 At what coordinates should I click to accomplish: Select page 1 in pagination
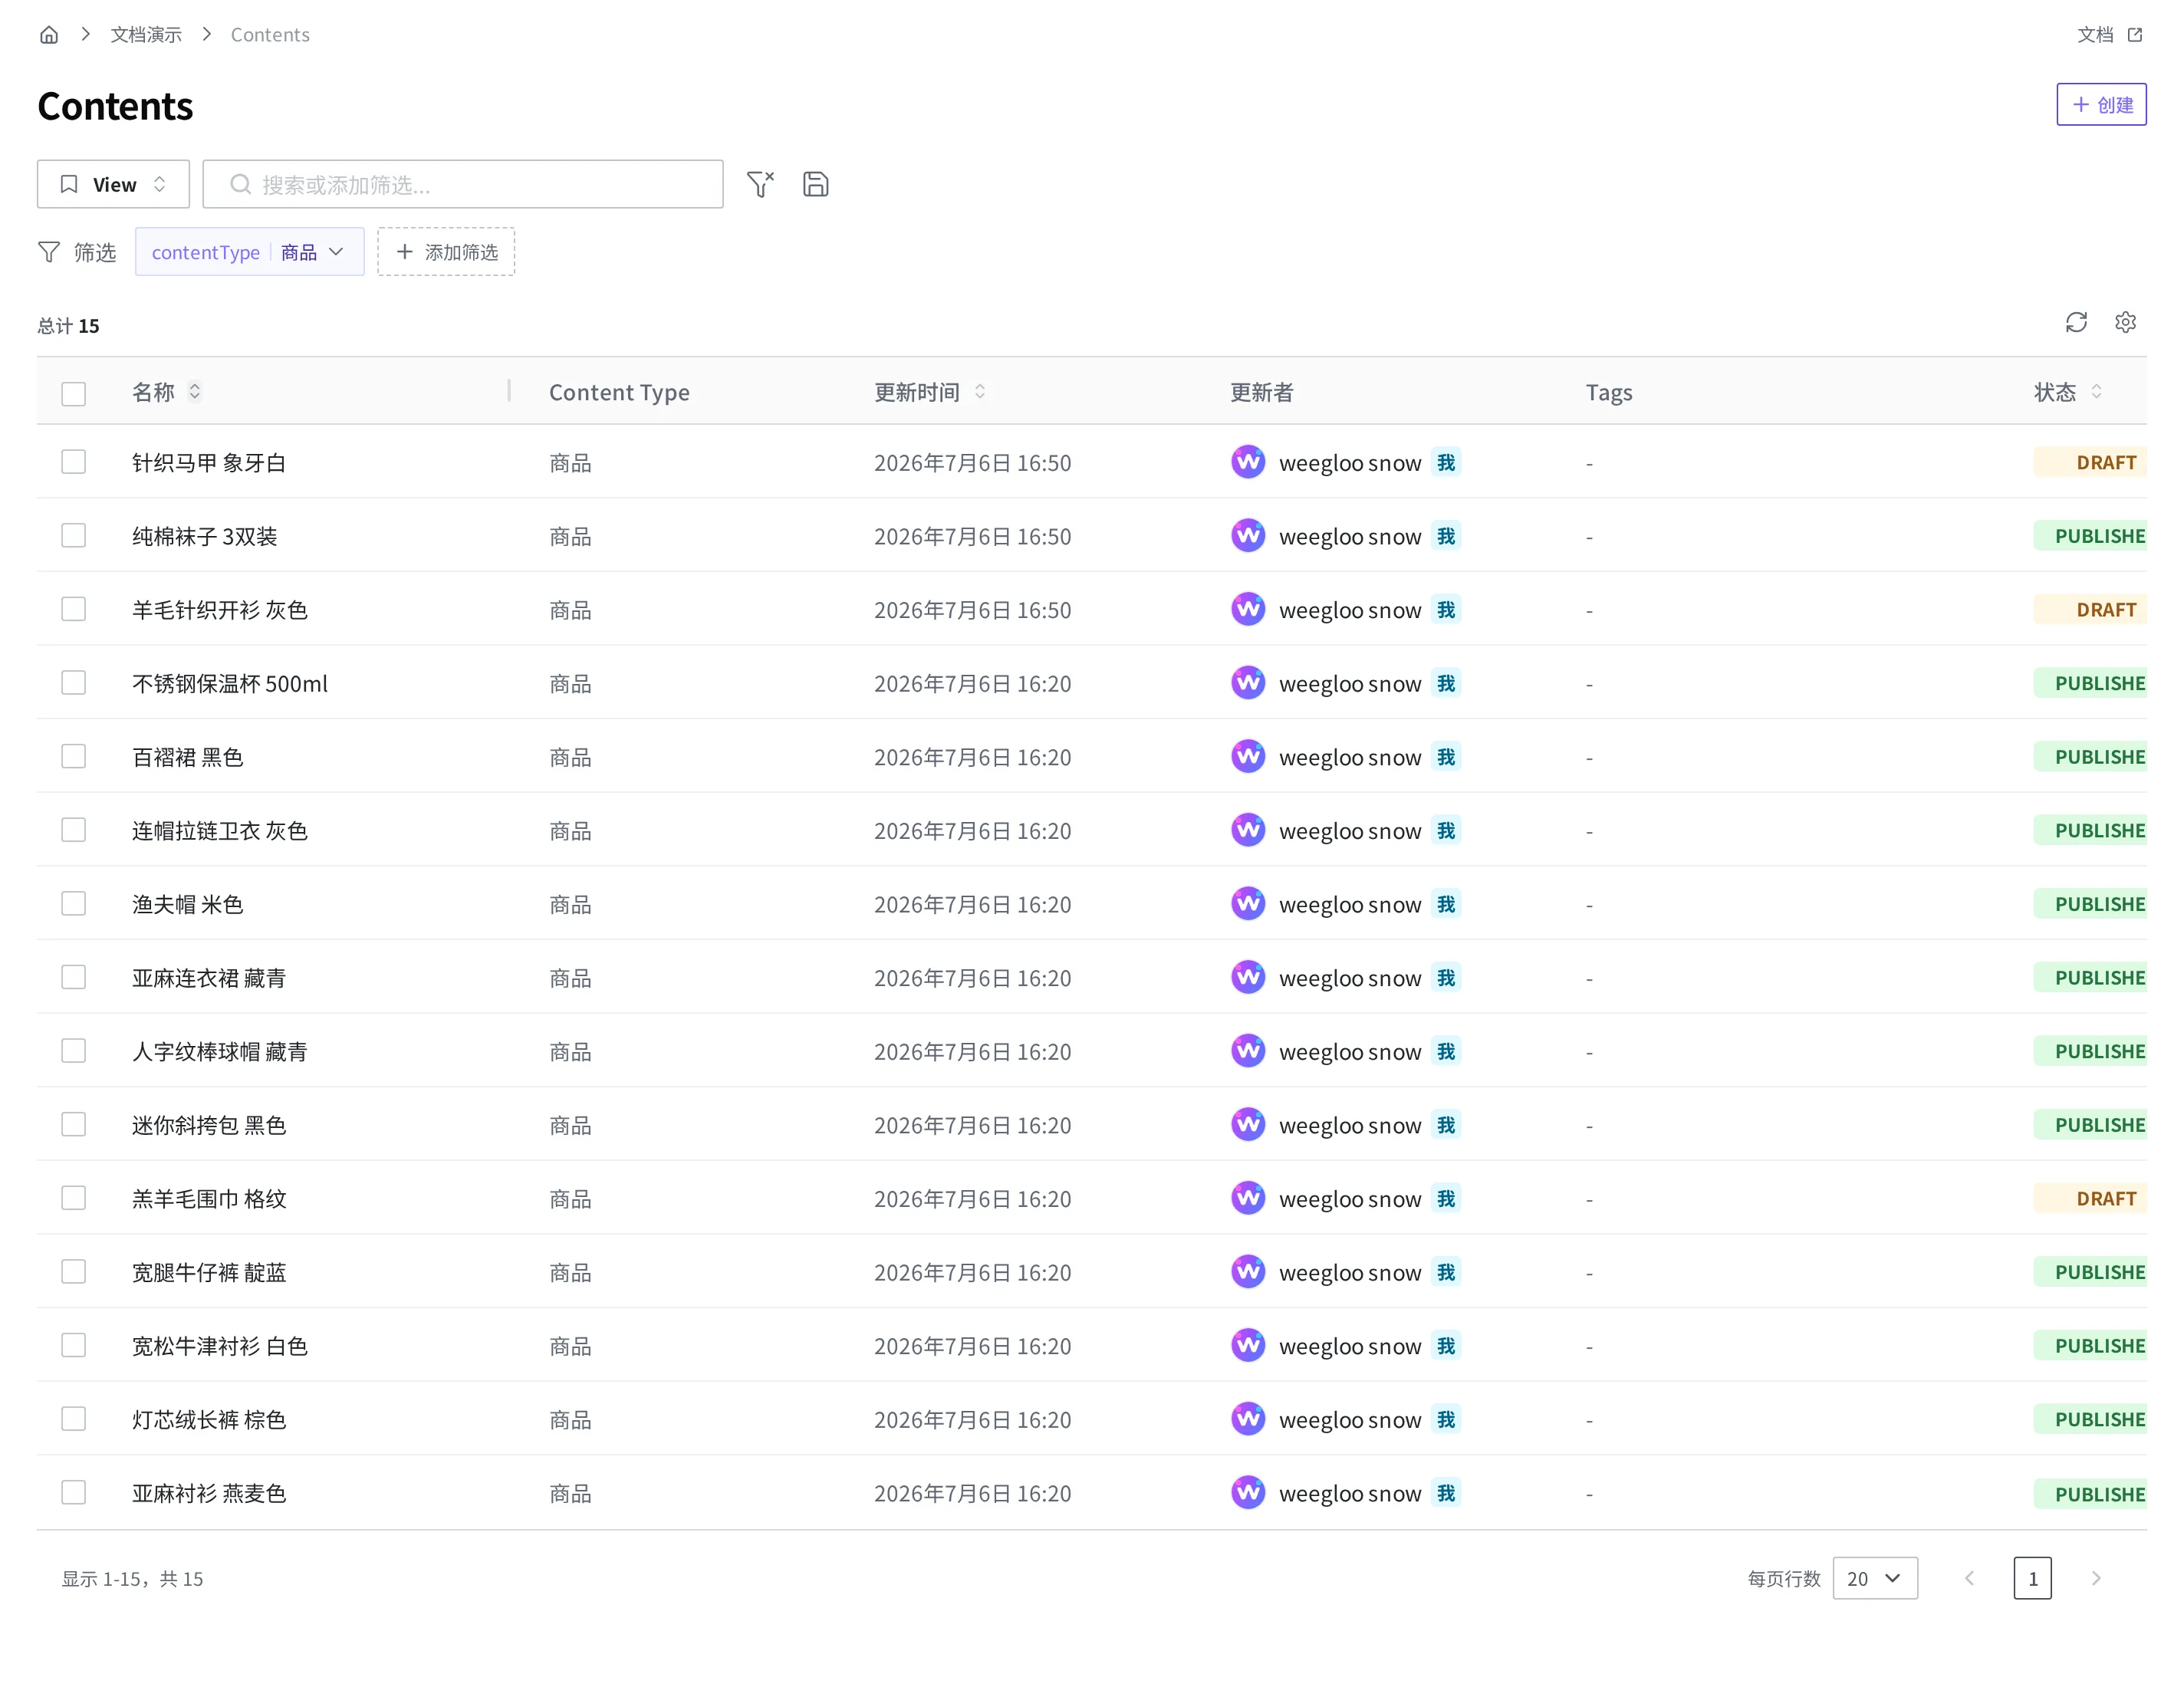2032,1578
